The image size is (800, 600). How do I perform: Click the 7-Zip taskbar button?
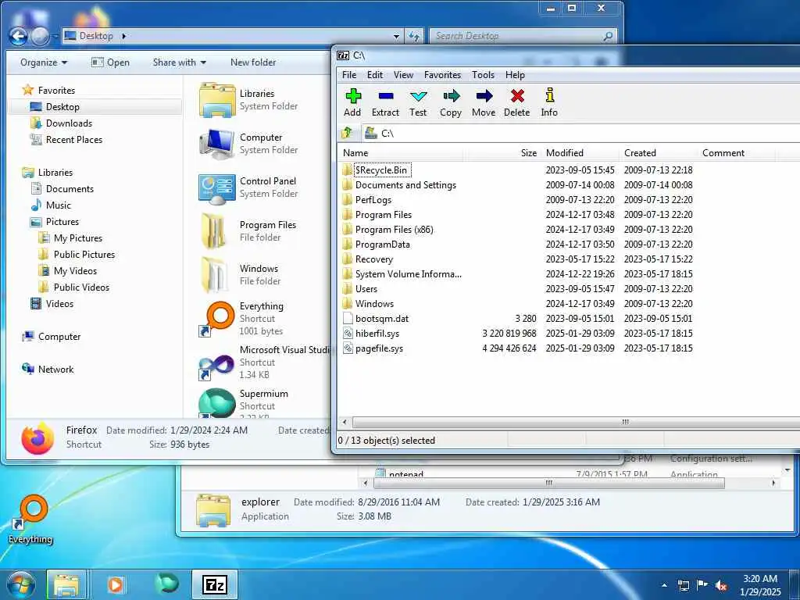pos(214,584)
